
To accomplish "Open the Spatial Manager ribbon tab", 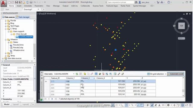I will click(139, 6).
